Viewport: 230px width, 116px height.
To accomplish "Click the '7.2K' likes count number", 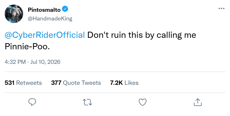I will click(117, 83).
